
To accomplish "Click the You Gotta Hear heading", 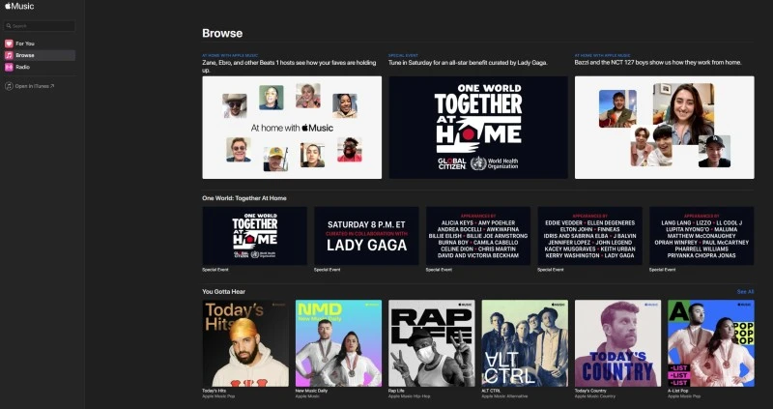I will [x=223, y=292].
